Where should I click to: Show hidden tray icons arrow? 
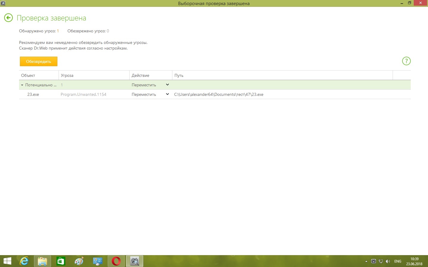[x=366, y=261]
